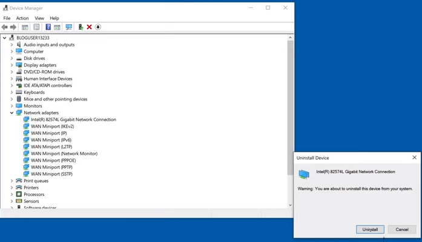Expand the Processors category

[12, 194]
